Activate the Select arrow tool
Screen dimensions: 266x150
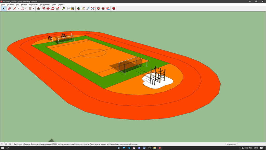(x=4, y=9)
